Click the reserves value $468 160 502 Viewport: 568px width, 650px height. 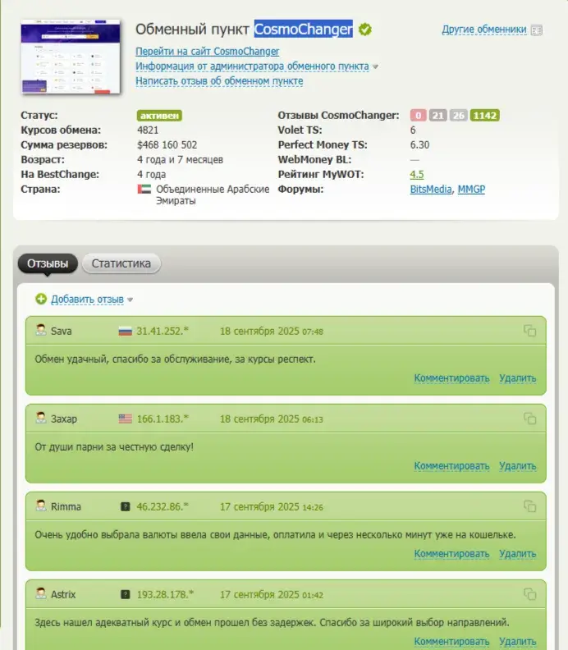coord(167,145)
